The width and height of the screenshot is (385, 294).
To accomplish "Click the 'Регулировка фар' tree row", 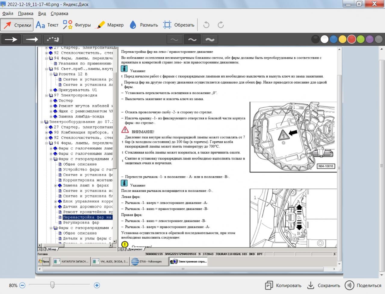I will click(81, 223).
